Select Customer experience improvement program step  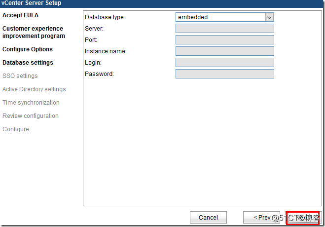tap(34, 32)
